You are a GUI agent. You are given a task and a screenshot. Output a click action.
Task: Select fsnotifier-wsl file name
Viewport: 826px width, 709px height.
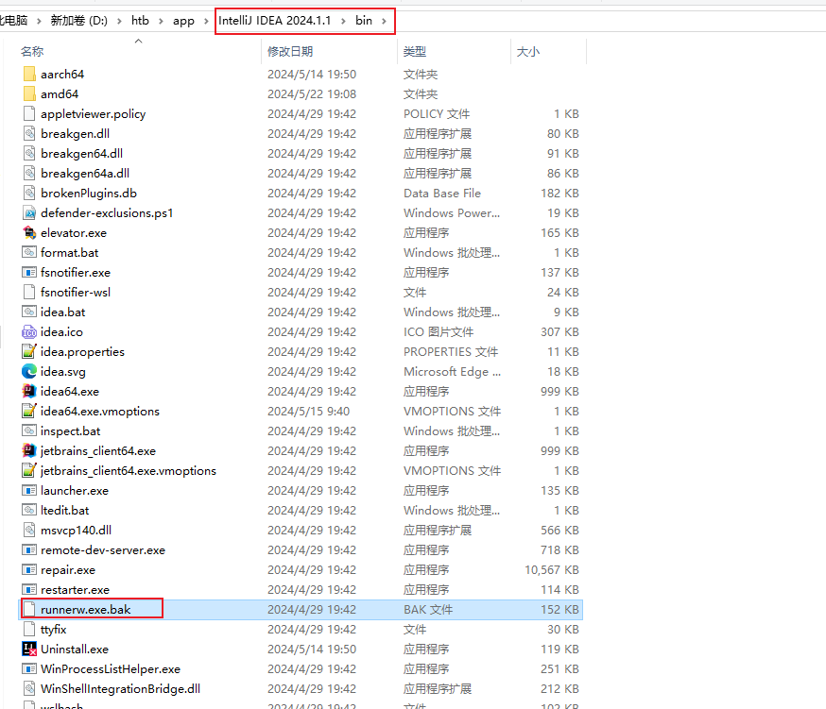coord(76,292)
